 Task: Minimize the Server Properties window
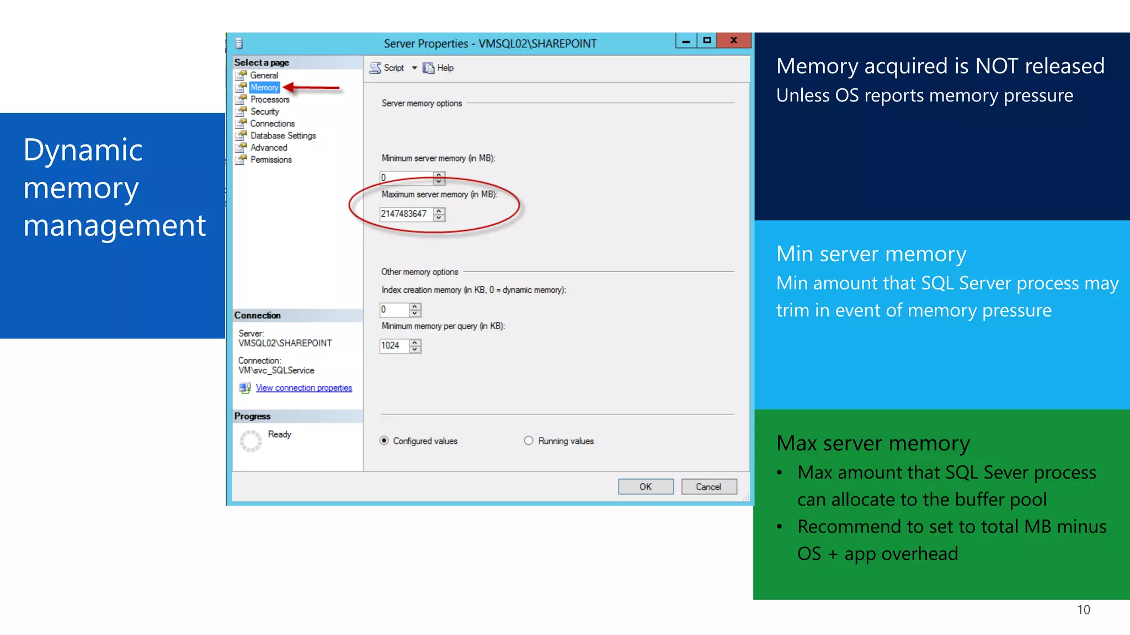(686, 40)
